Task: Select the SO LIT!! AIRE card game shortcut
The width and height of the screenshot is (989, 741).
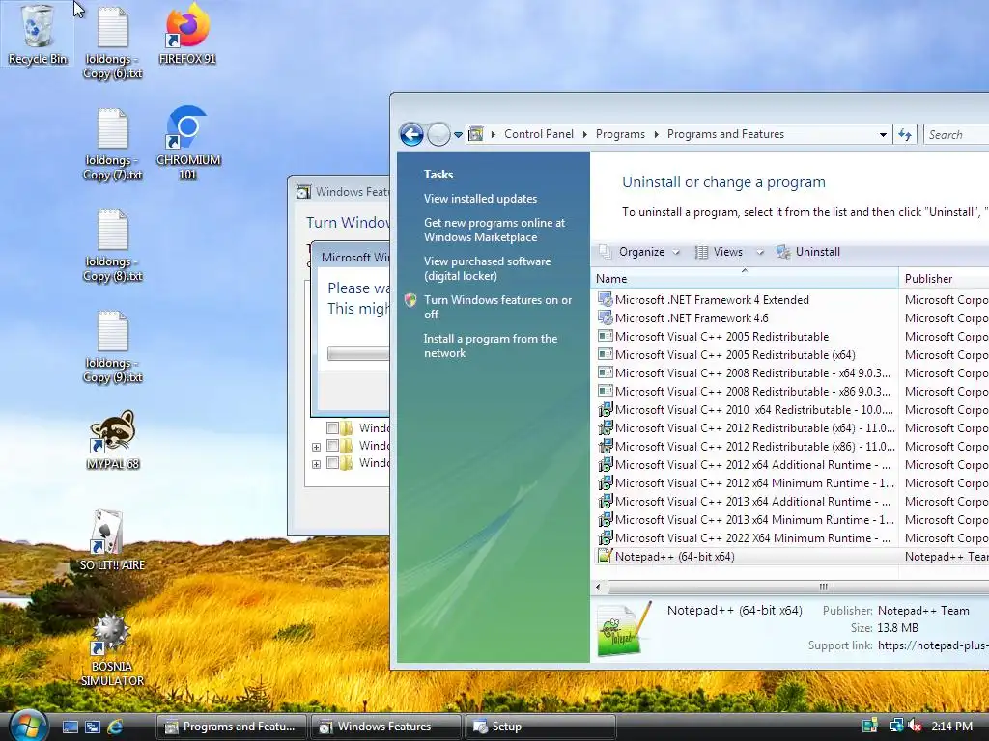Action: (112, 540)
